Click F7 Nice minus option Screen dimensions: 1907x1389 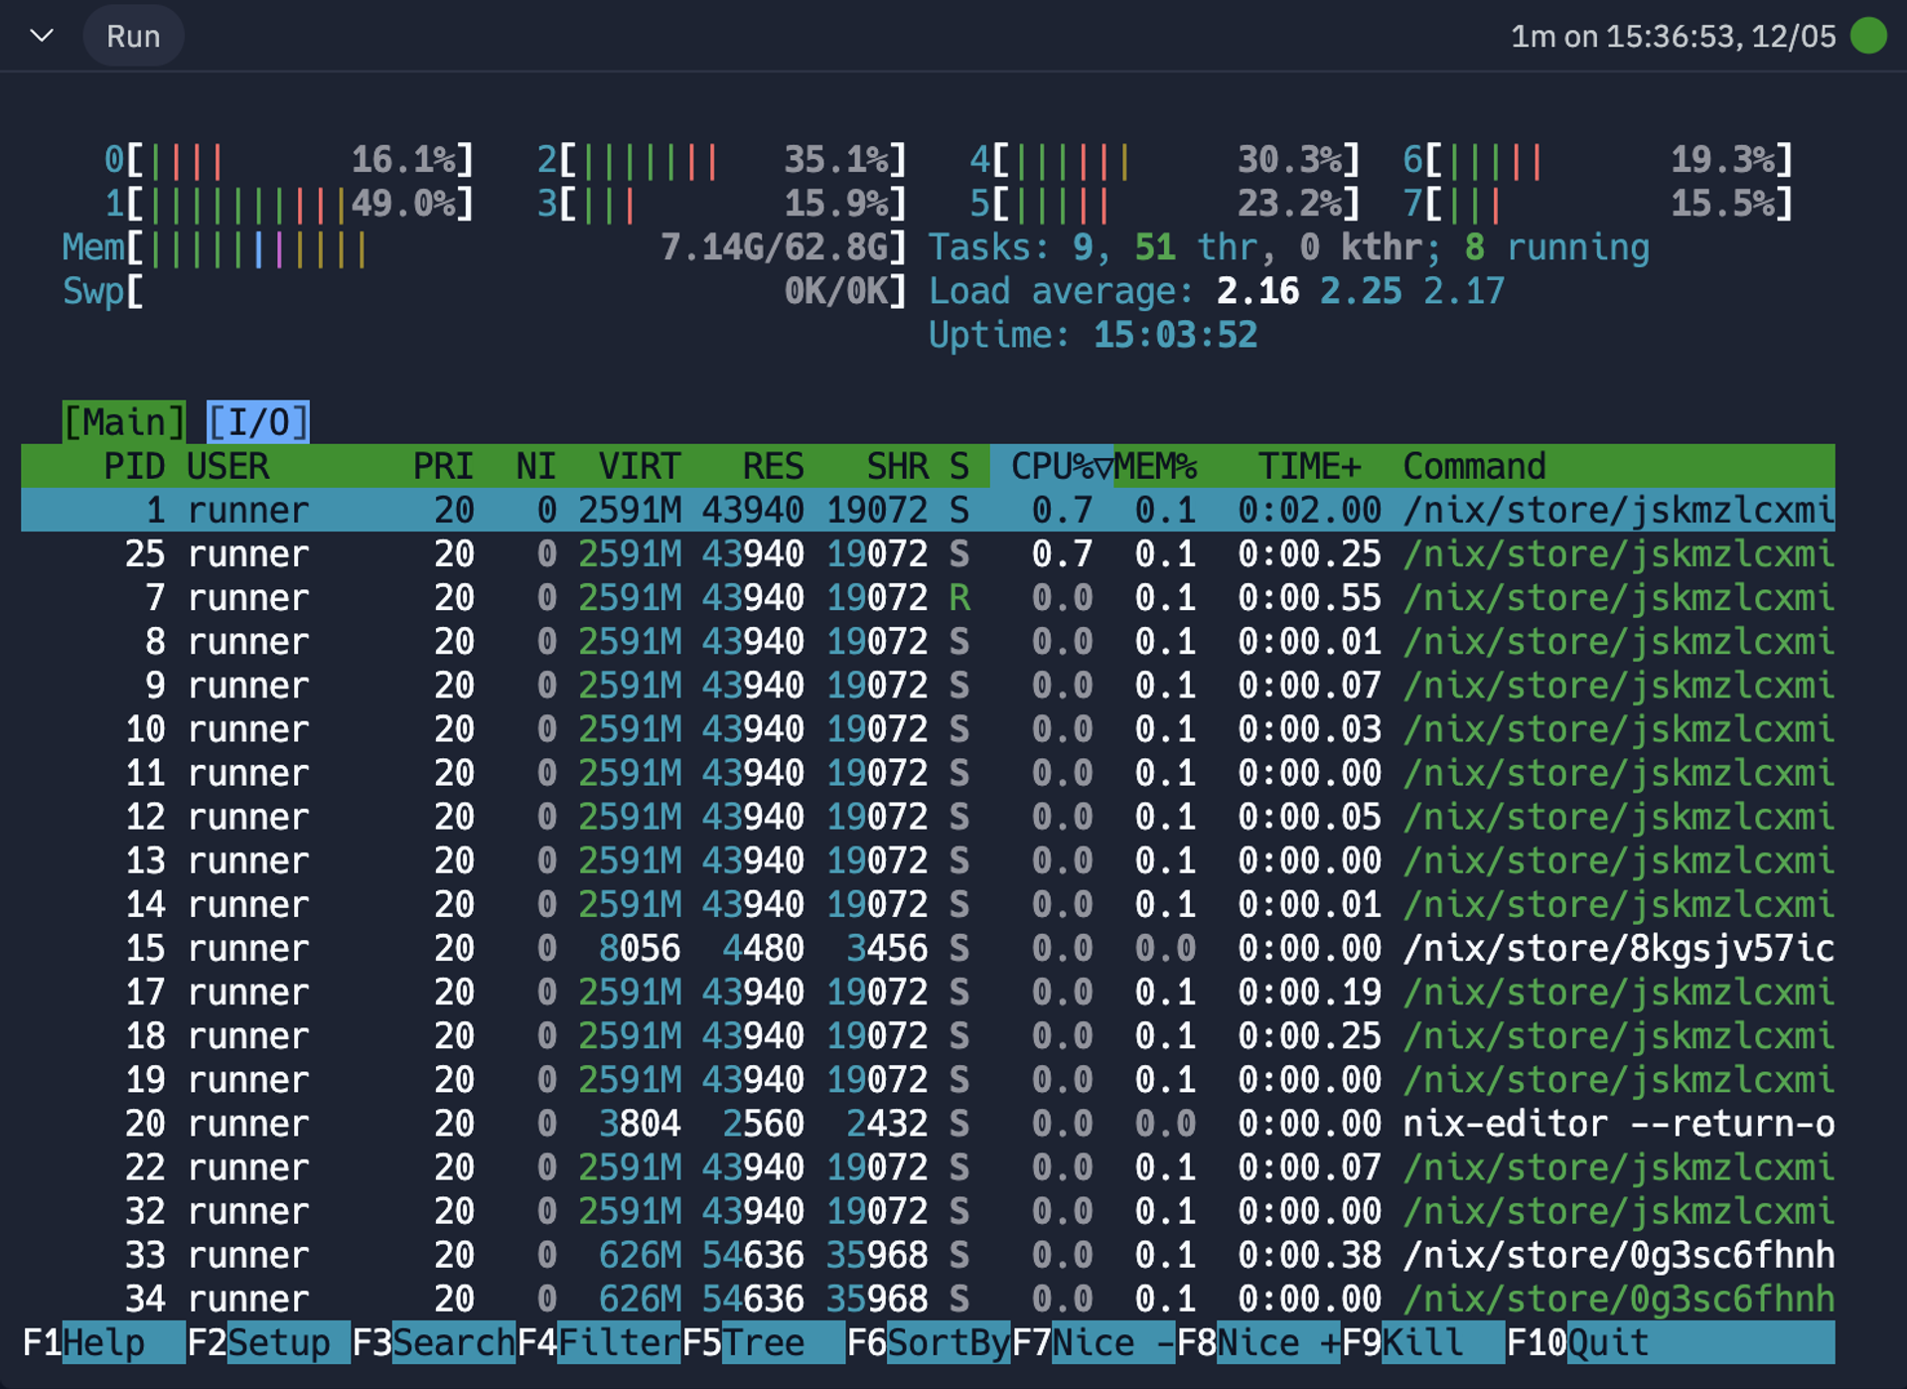tap(1093, 1343)
